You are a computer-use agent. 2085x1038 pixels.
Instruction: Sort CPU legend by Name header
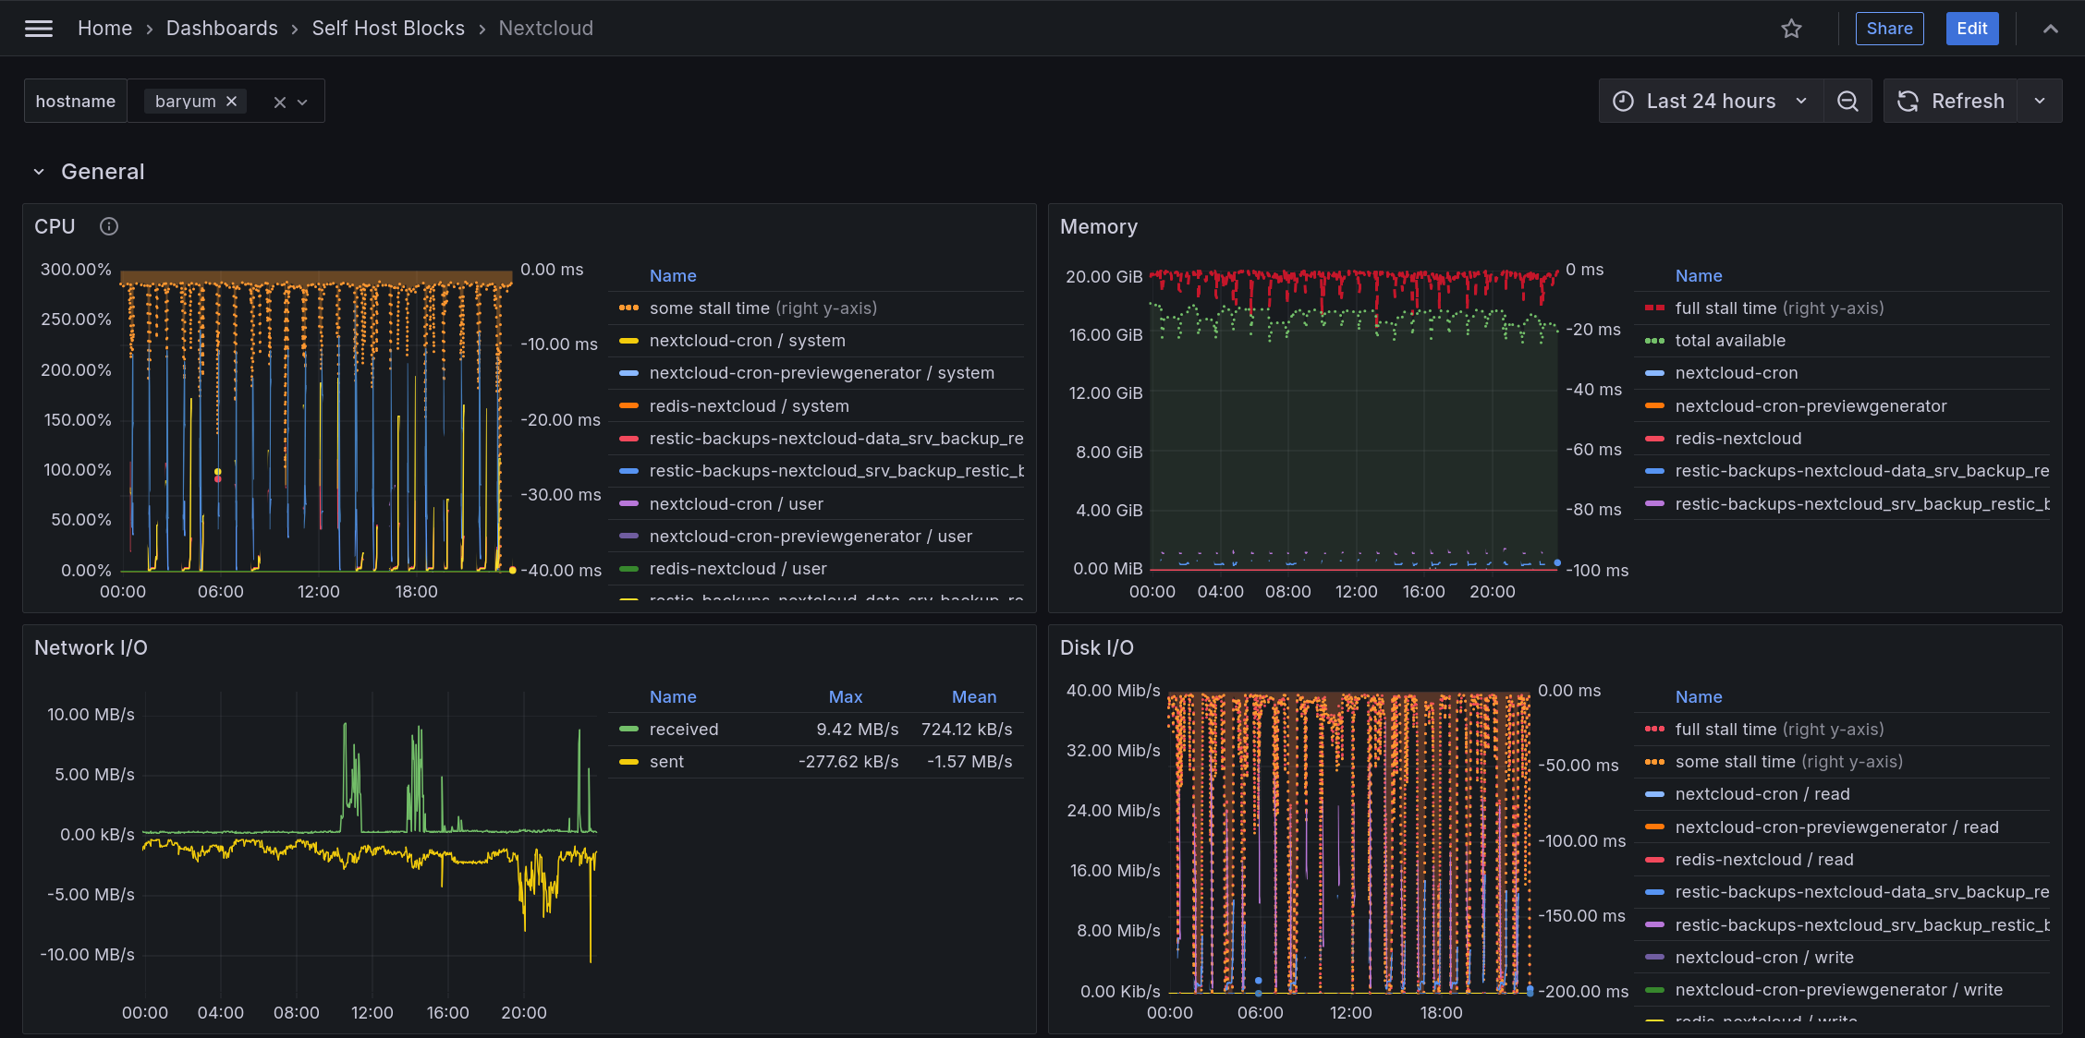pos(673,276)
